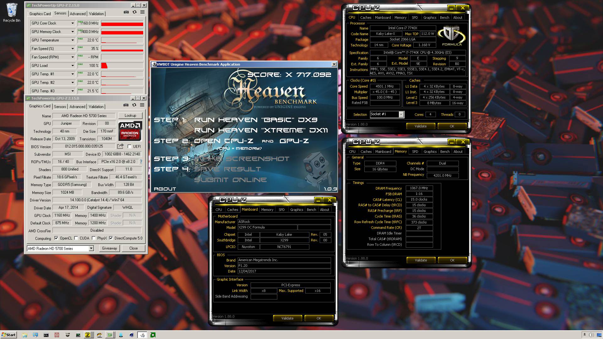
Task: Open AMD Radeon HD 5700 Series GPU selector
Action: click(60, 248)
